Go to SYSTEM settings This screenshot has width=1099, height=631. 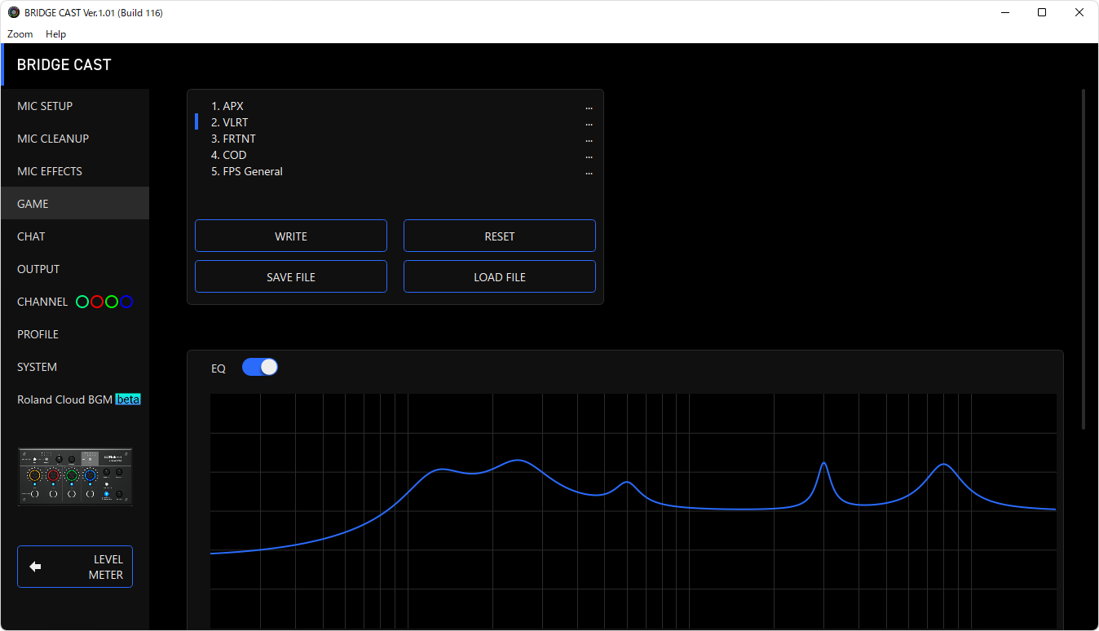(74, 367)
